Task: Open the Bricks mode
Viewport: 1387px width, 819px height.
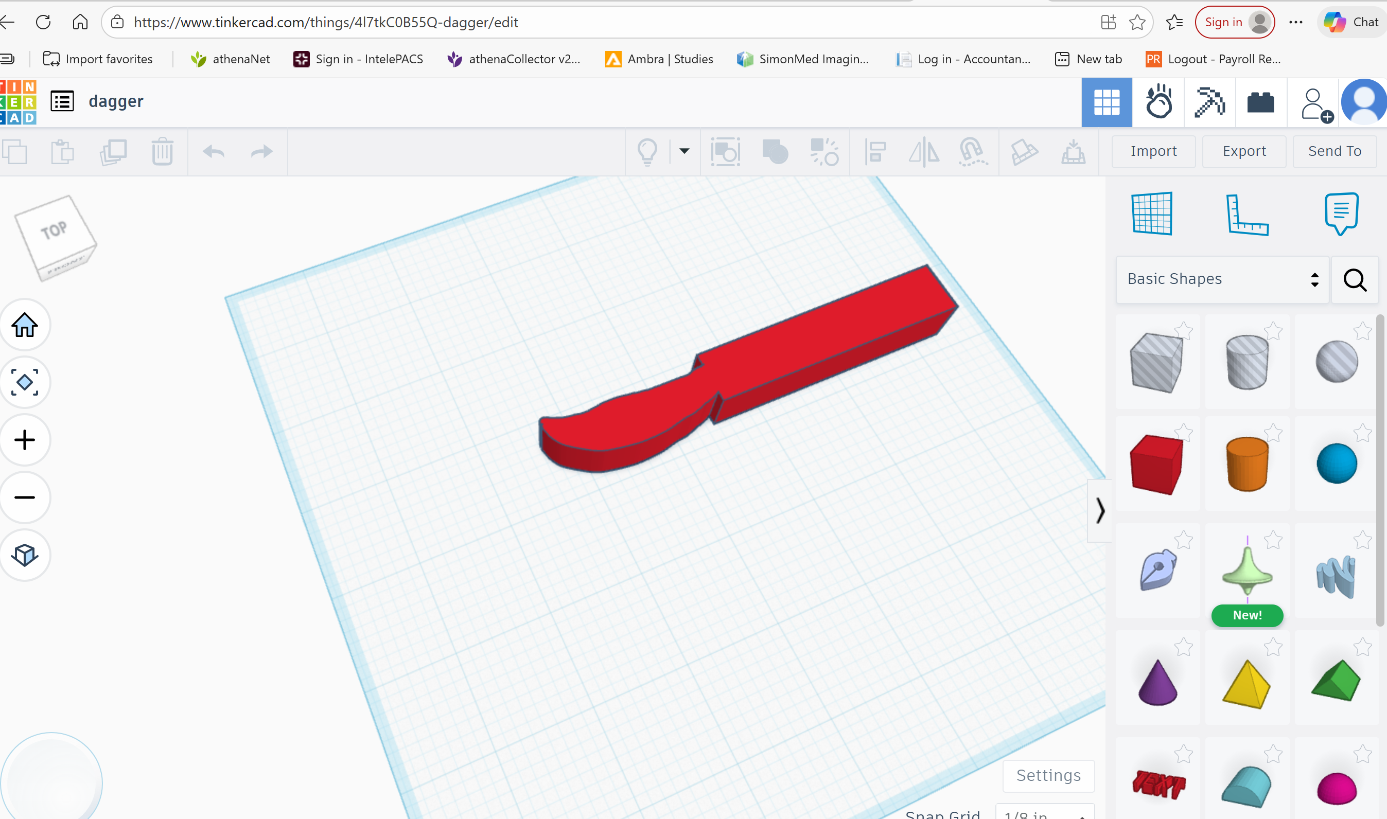Action: pyautogui.click(x=1260, y=102)
